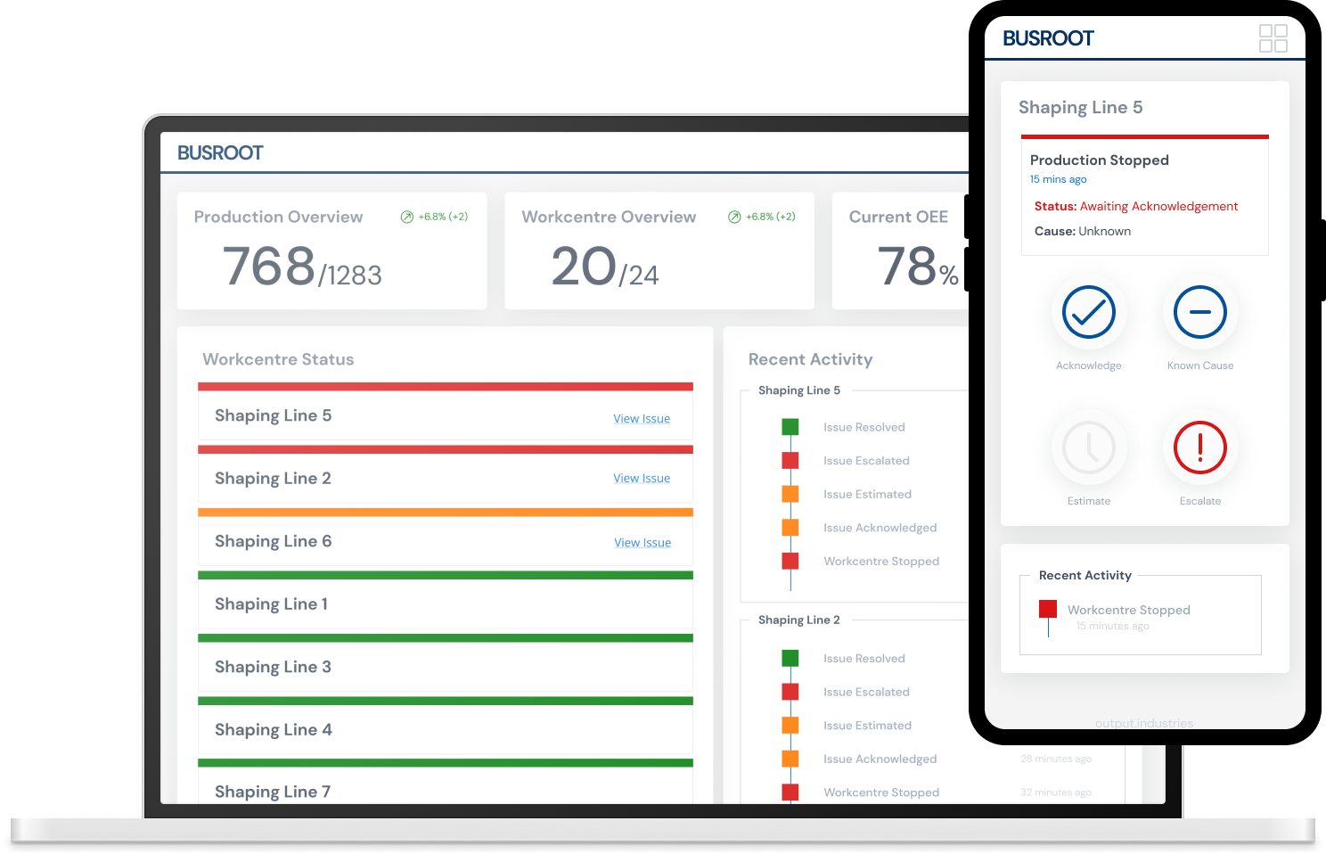Screen dimensions: 1326x854
Task: Select the Shaping Line 1 status row
Action: [x=446, y=600]
